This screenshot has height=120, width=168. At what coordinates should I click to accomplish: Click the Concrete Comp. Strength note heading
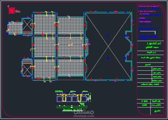(x=149, y=6)
